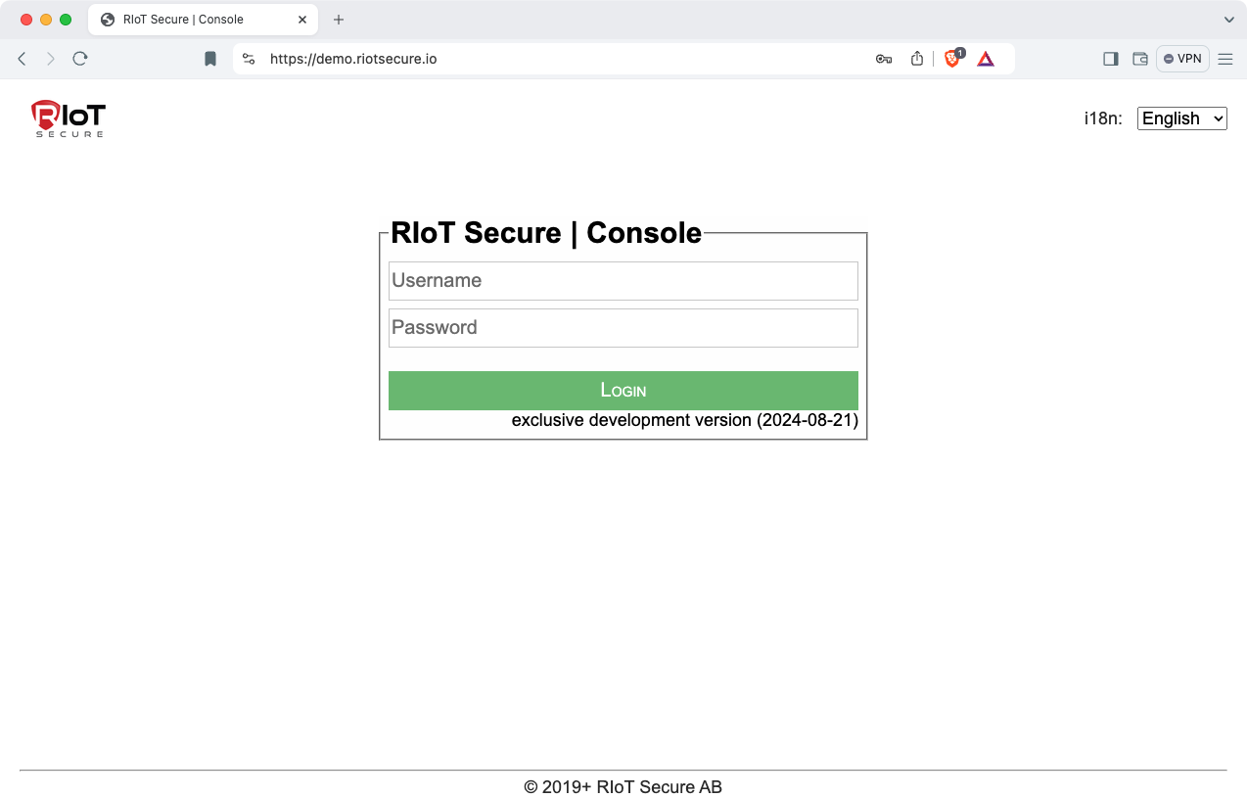This screenshot has width=1247, height=798.
Task: Reload the page with the refresh icon
Action: [80, 59]
